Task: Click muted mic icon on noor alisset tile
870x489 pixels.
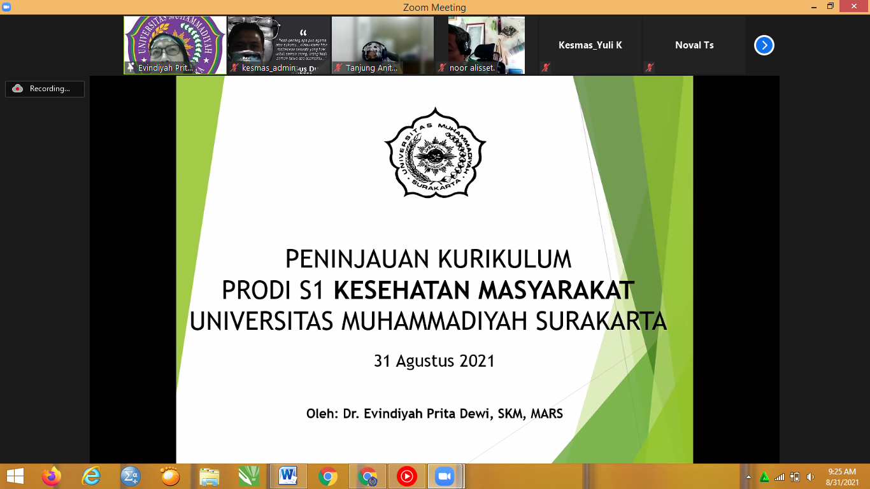Action: tap(443, 67)
